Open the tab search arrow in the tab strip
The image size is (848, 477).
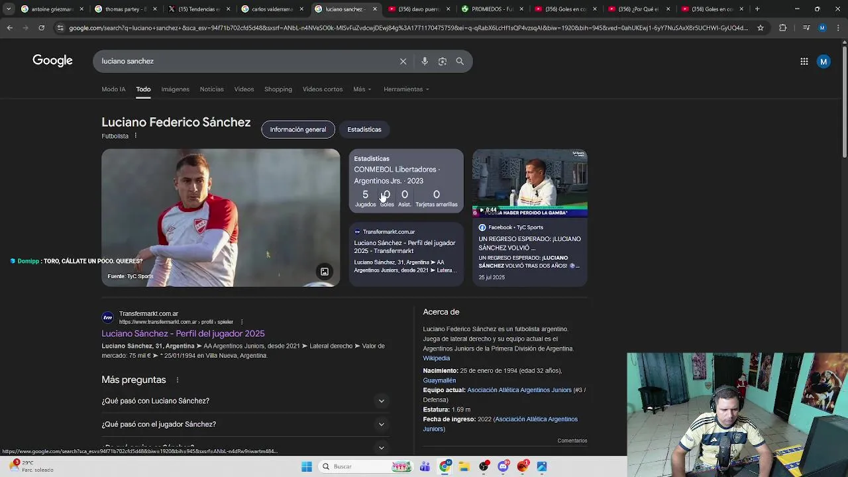click(x=9, y=9)
